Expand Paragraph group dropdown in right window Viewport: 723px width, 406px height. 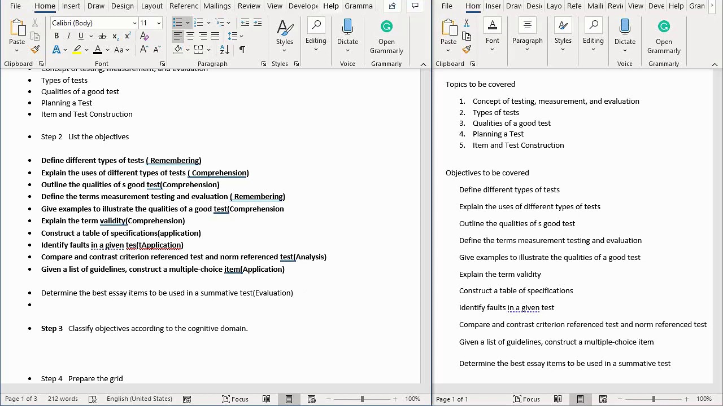point(528,35)
